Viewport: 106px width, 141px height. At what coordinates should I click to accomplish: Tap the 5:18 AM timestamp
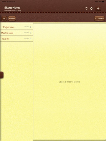(x=26, y=27)
